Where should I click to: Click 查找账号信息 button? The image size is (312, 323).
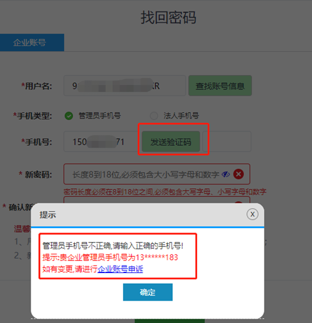point(220,85)
